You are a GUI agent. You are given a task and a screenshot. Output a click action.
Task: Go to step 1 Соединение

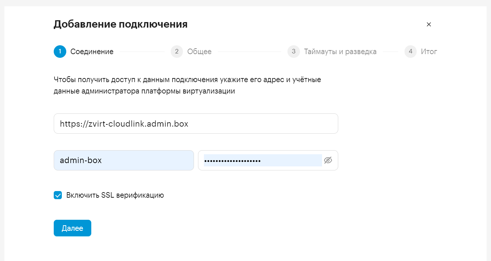click(x=84, y=52)
